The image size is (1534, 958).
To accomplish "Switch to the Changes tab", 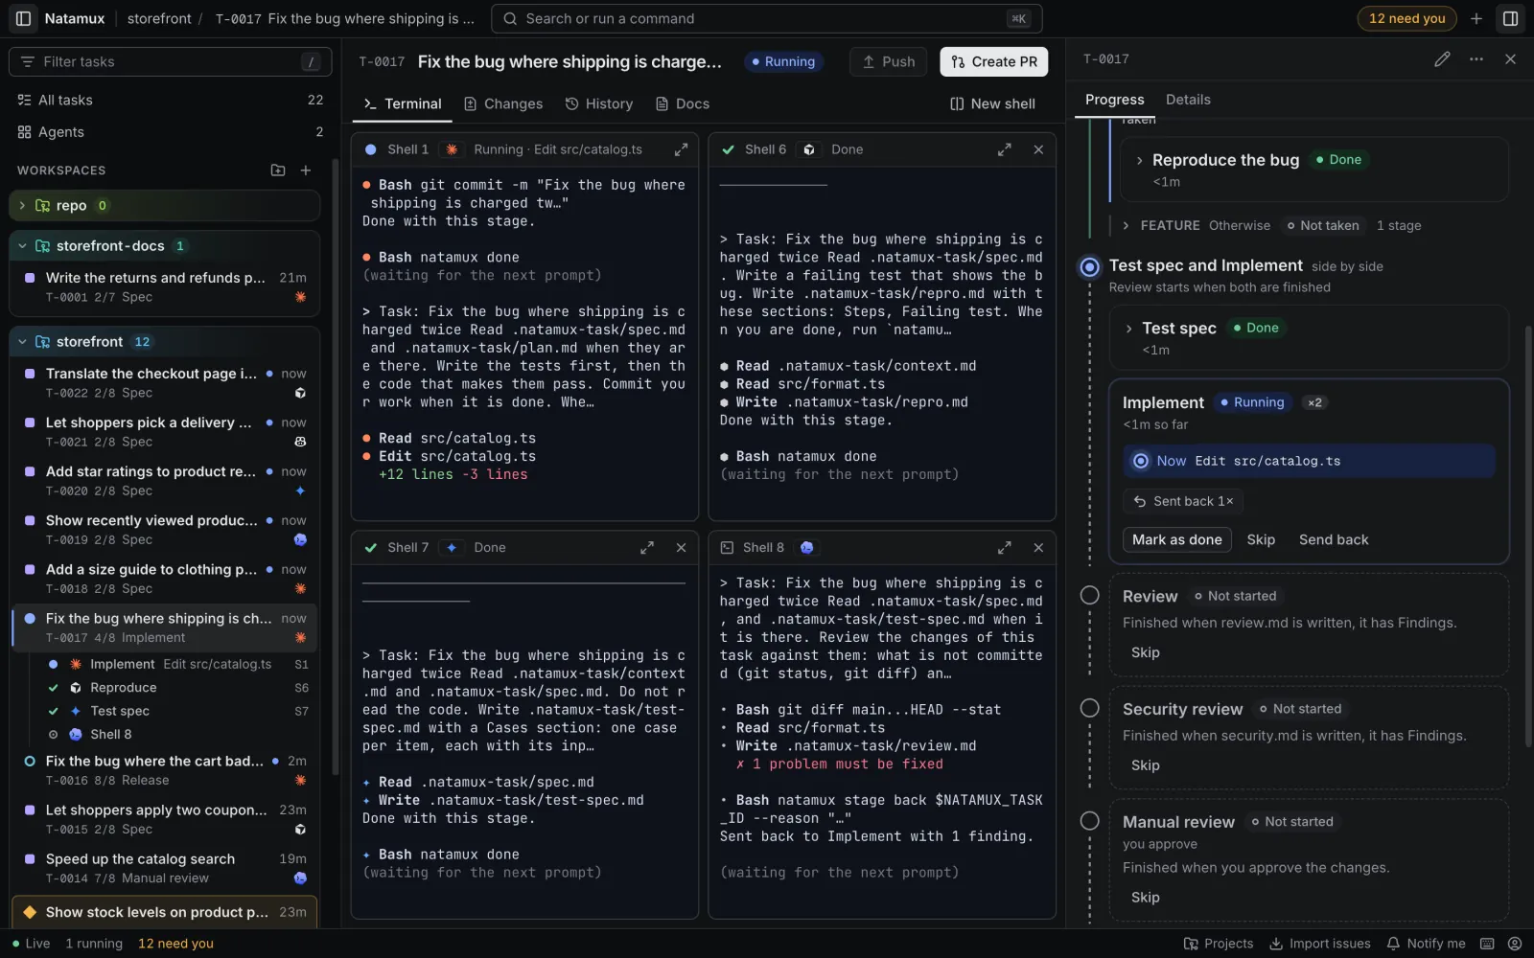I will 503,103.
